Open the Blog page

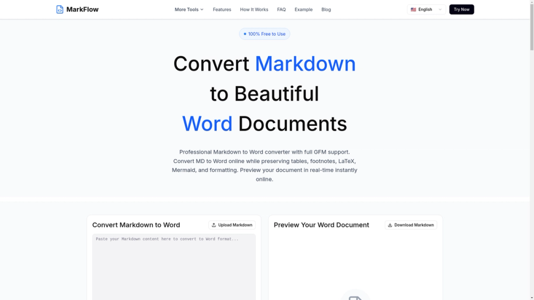click(x=326, y=10)
